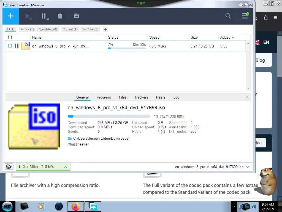The width and height of the screenshot is (282, 212).
Task: Click the blue plus add download button
Action: tap(11, 16)
